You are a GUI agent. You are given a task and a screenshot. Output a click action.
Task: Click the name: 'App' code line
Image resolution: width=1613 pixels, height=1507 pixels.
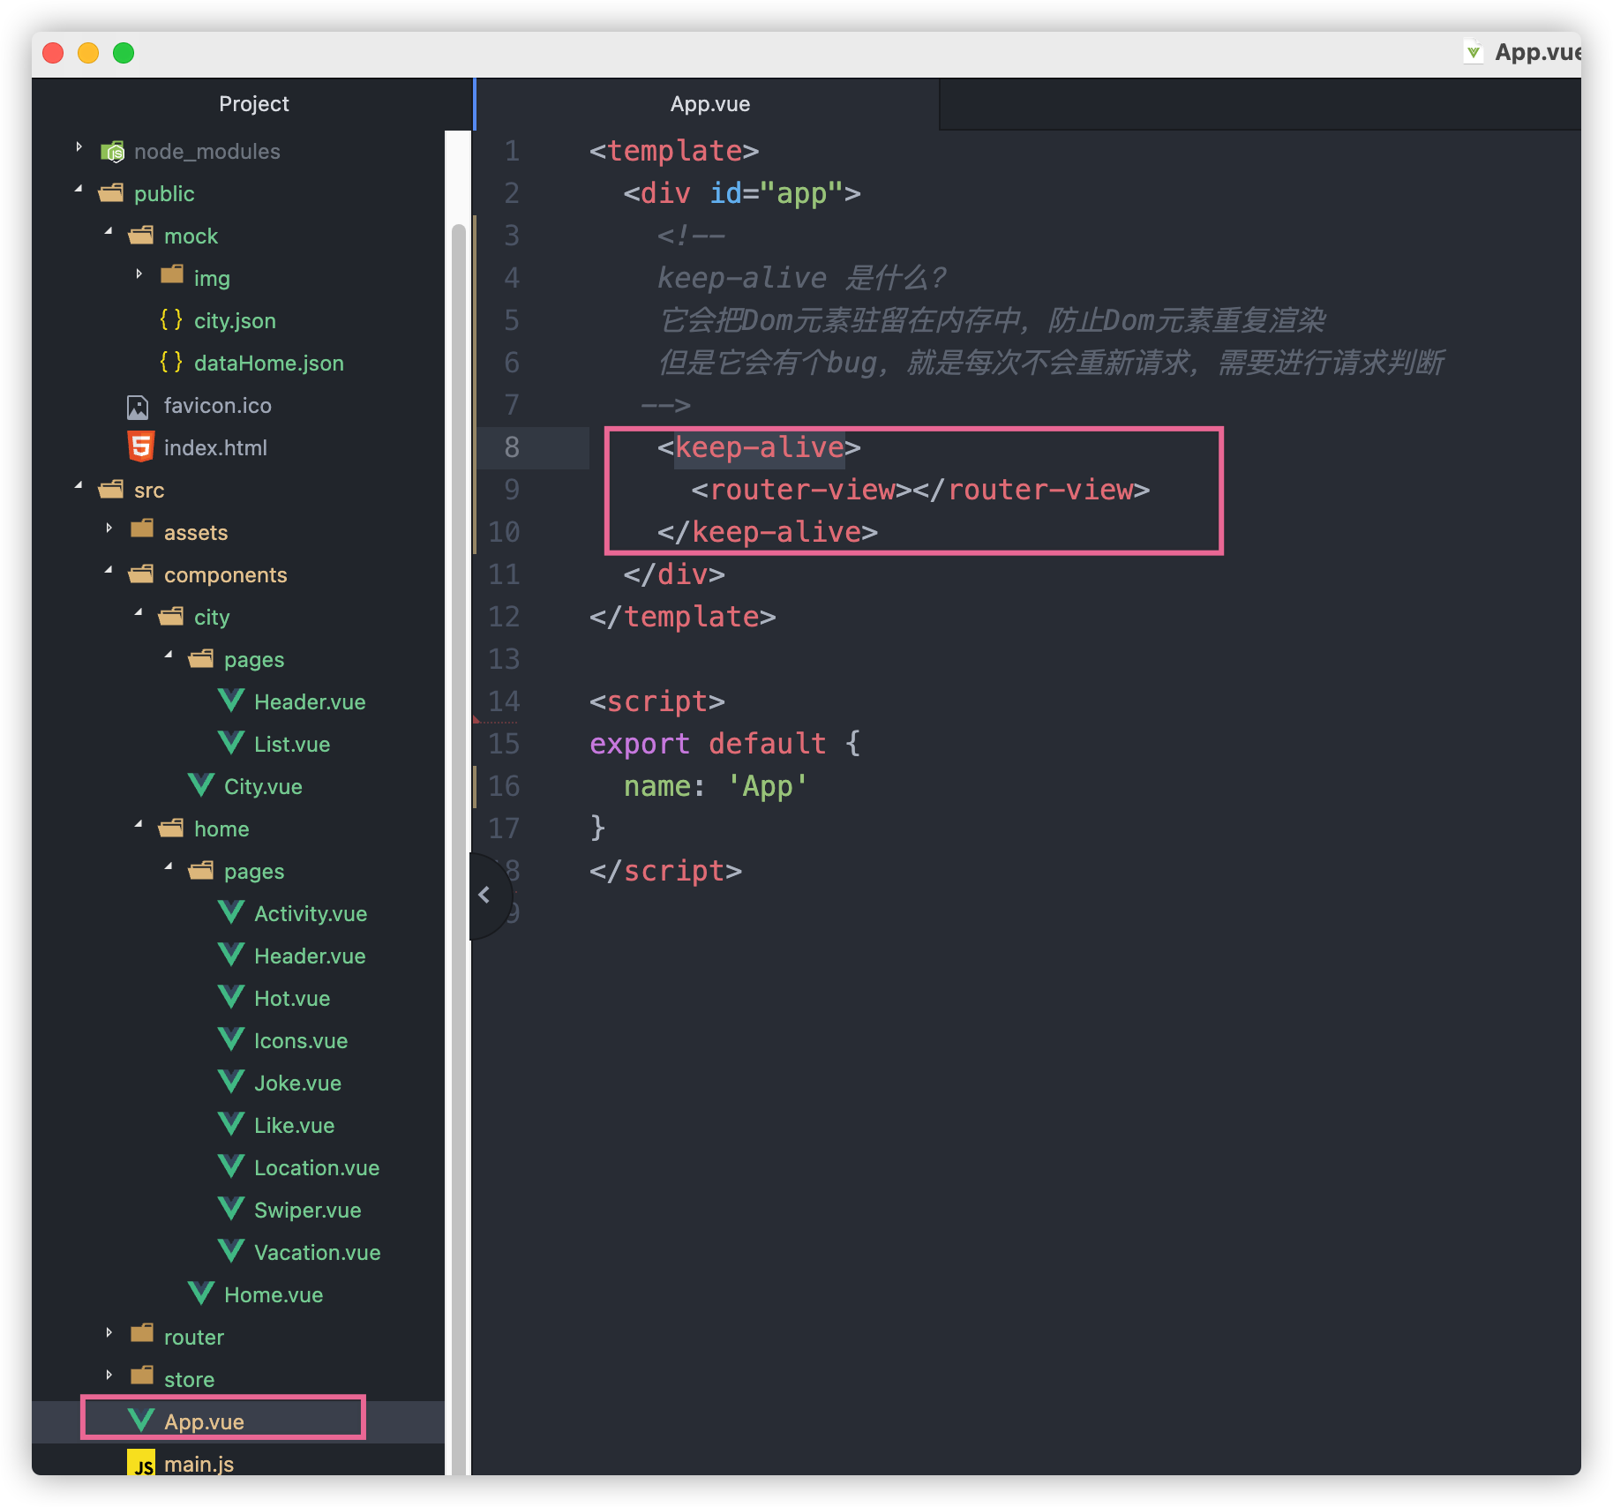tap(715, 786)
